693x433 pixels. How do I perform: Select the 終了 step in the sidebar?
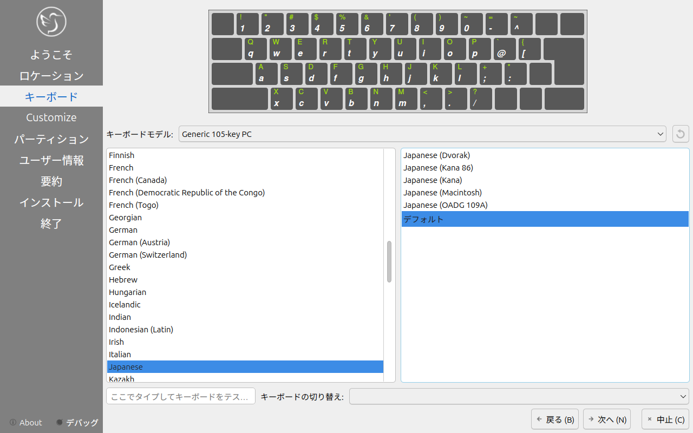pos(51,224)
